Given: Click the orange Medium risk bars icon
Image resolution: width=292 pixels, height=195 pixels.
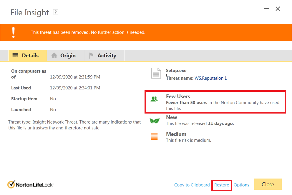Looking at the screenshot, I should point(154,136).
